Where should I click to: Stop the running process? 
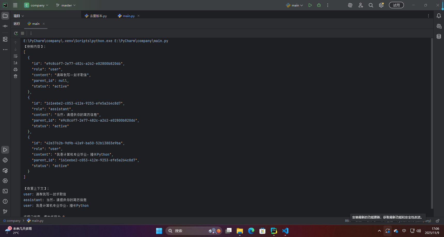pos(22,33)
